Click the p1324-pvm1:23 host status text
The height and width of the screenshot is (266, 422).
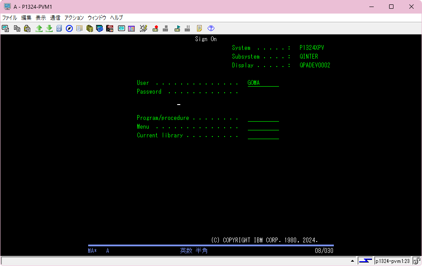pos(393,261)
